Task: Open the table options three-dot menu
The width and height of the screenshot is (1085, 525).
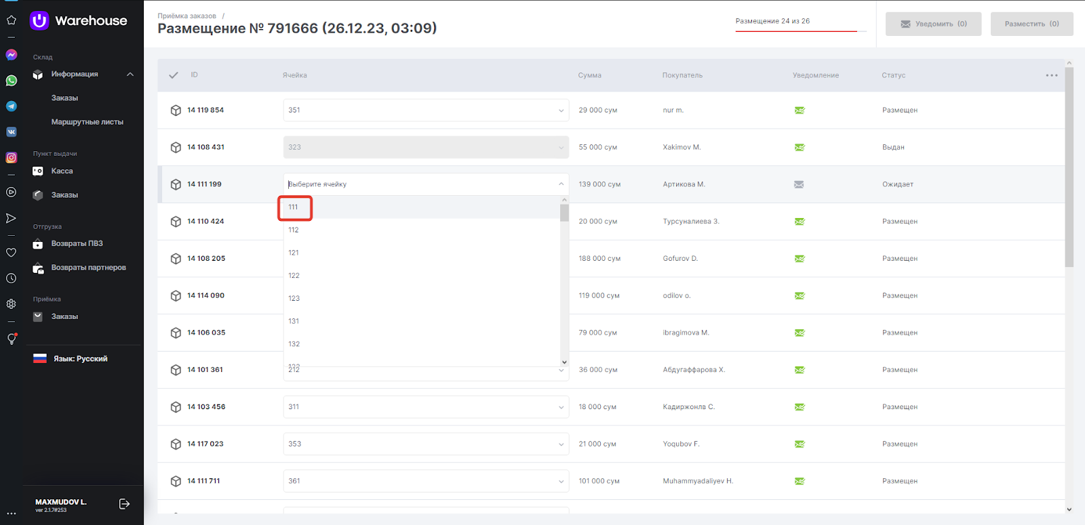Action: pos(1052,75)
